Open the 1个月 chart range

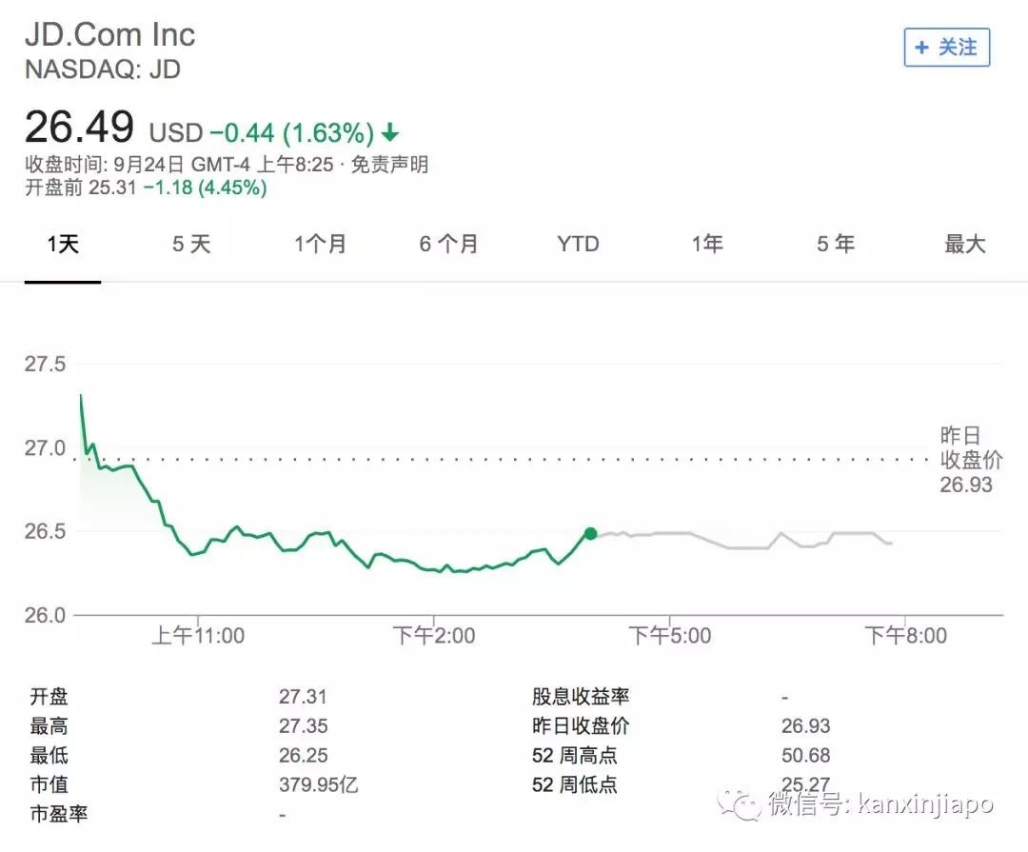tap(320, 245)
